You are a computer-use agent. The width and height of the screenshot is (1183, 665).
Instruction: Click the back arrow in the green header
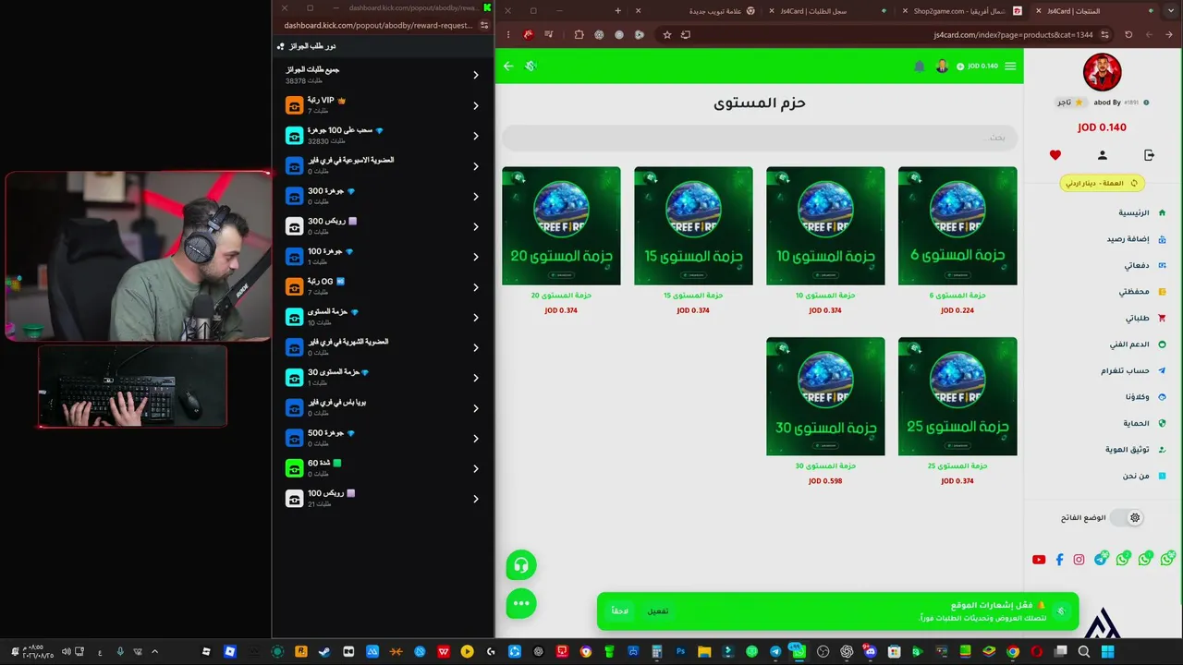click(508, 66)
